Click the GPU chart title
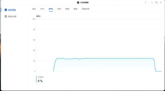Viewport: 165px width, 91px height. pos(38,16)
